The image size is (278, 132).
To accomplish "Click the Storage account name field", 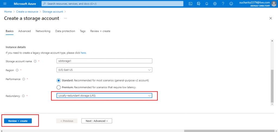I will (104, 61).
